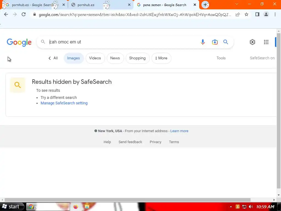The width and height of the screenshot is (281, 211).
Task: Expand the More search filters
Action: pos(161,58)
